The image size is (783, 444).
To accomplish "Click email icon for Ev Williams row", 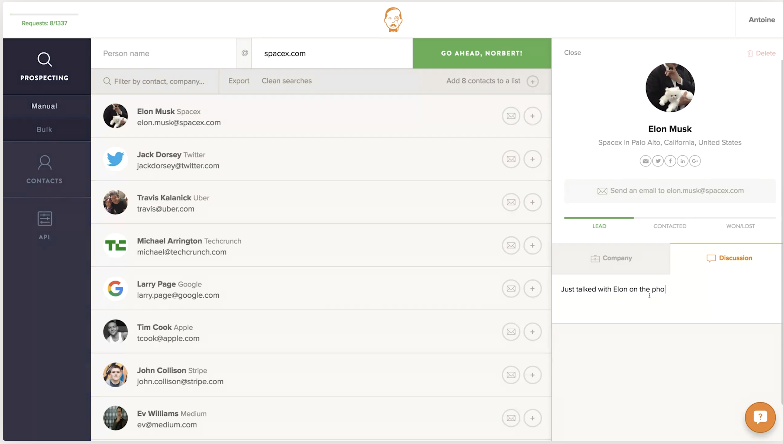I will point(511,418).
